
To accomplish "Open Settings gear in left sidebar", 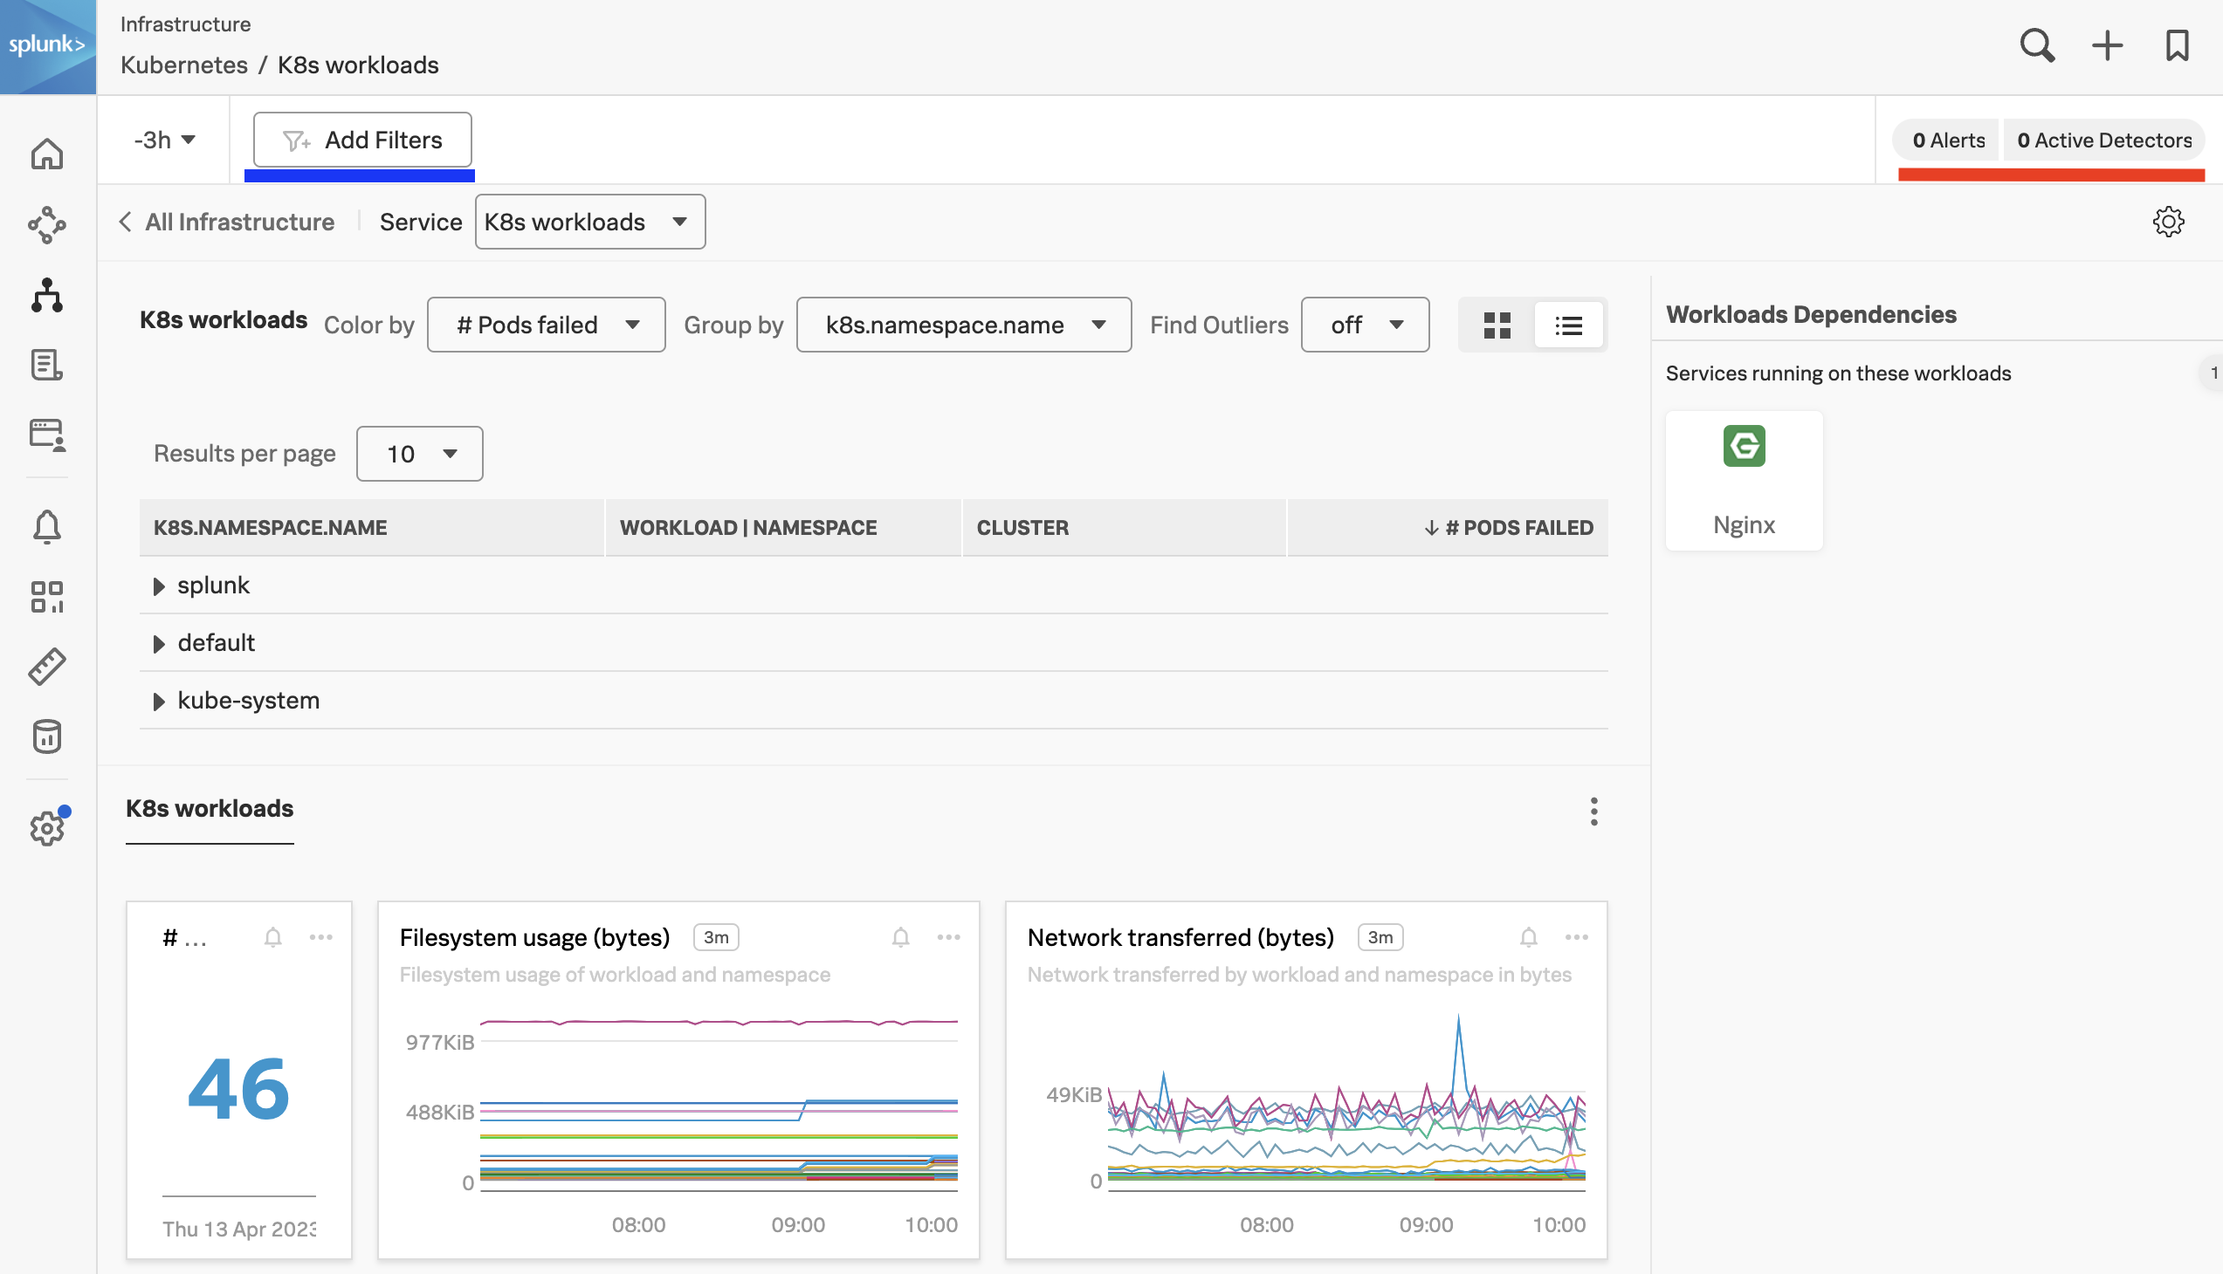I will [47, 828].
